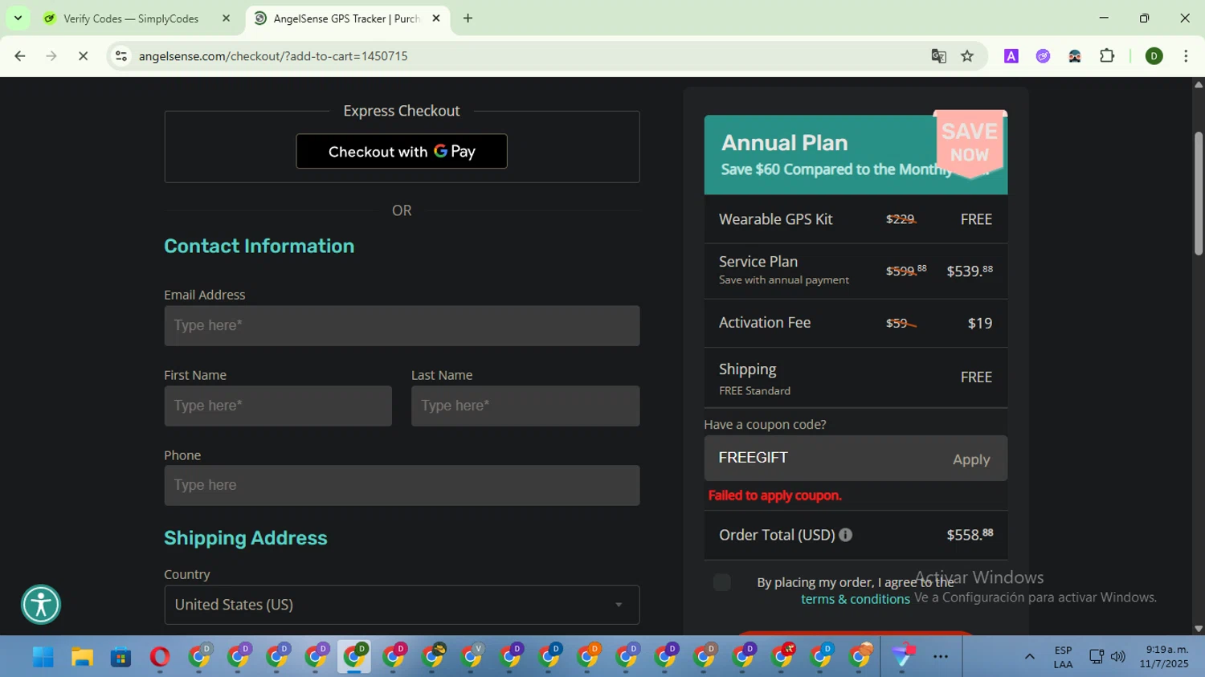This screenshot has width=1205, height=677.
Task: Bookmark this page with the star icon
Action: click(967, 56)
